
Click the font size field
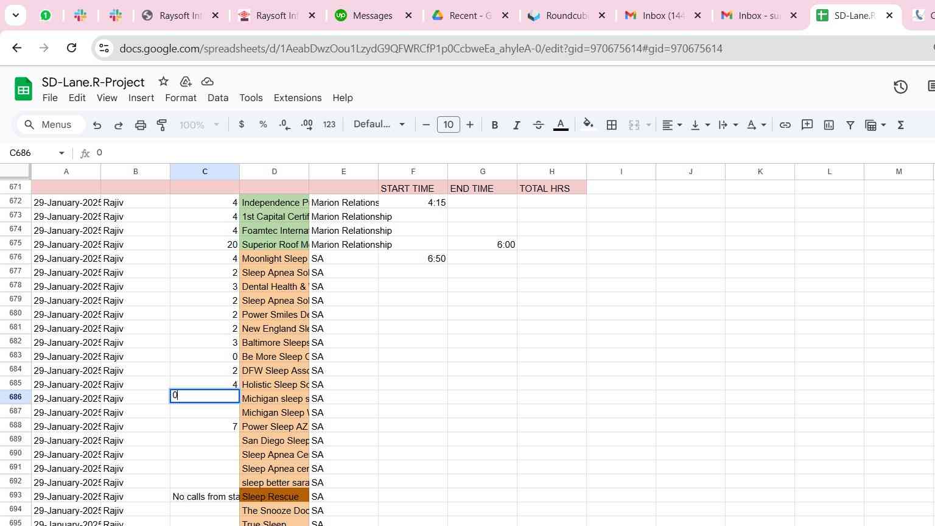(x=449, y=125)
